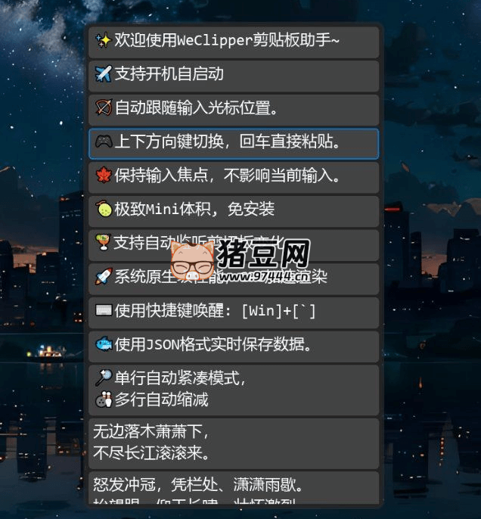This screenshot has height=519, width=481.
Task: Click the rocket emoji beside 系统原生
Action: click(x=104, y=276)
